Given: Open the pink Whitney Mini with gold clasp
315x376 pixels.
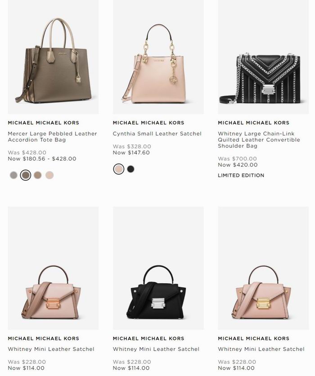Looking at the screenshot, I should pos(263,268).
